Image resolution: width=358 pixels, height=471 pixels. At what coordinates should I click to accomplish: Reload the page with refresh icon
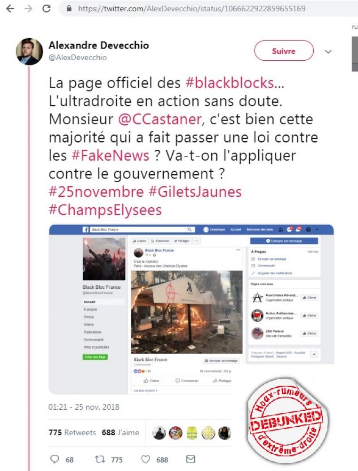coord(47,8)
